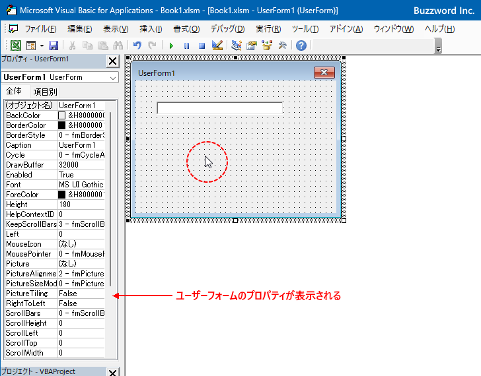Open the ウィンドウ(W) menu
The image size is (481, 376).
(394, 29)
